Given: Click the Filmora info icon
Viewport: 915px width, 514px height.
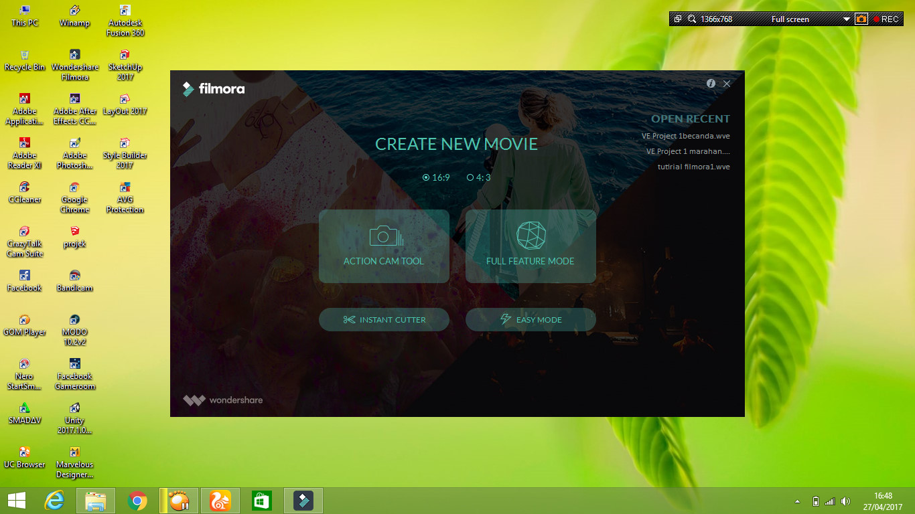Looking at the screenshot, I should pos(711,84).
